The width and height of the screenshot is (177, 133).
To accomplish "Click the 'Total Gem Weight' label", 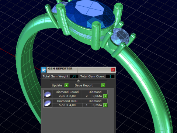I will pyautogui.click(x=56, y=76).
